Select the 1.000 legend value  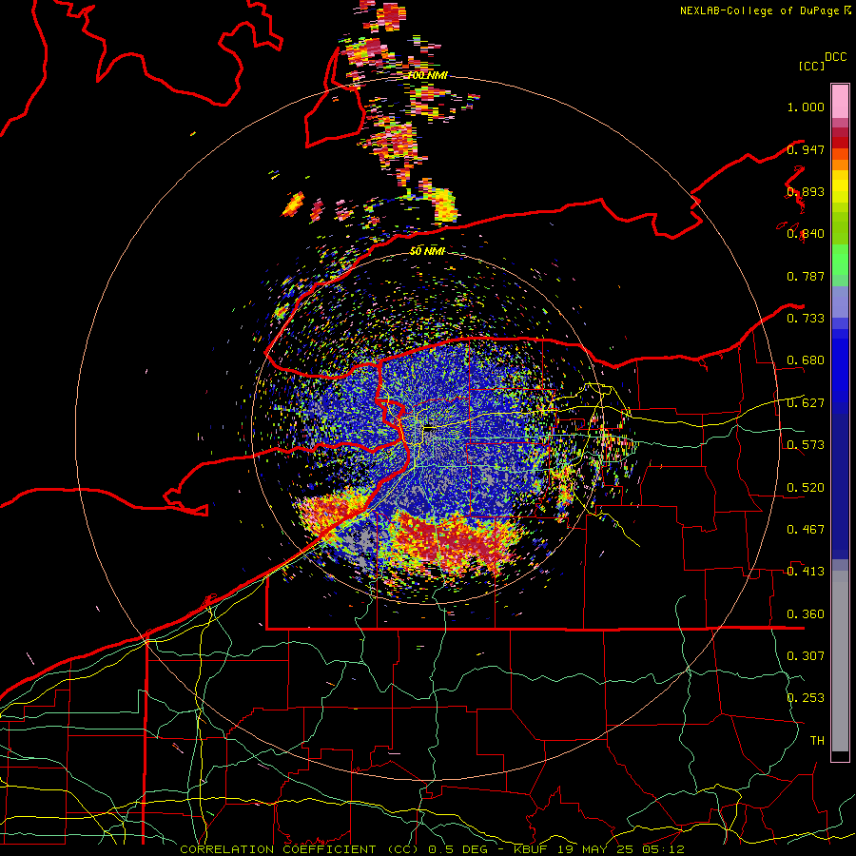point(806,107)
